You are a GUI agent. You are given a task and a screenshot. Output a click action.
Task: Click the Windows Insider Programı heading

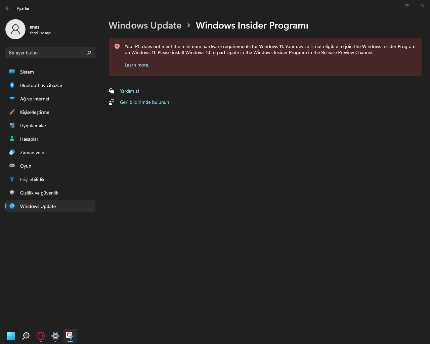coord(252,26)
